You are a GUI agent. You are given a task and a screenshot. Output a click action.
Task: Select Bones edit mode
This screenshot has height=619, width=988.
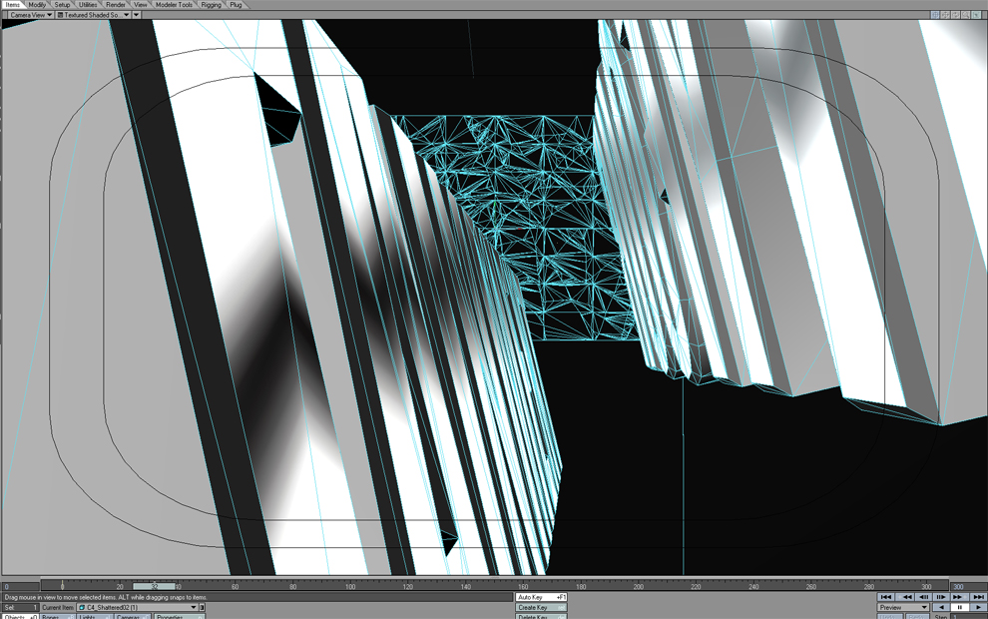pos(58,616)
